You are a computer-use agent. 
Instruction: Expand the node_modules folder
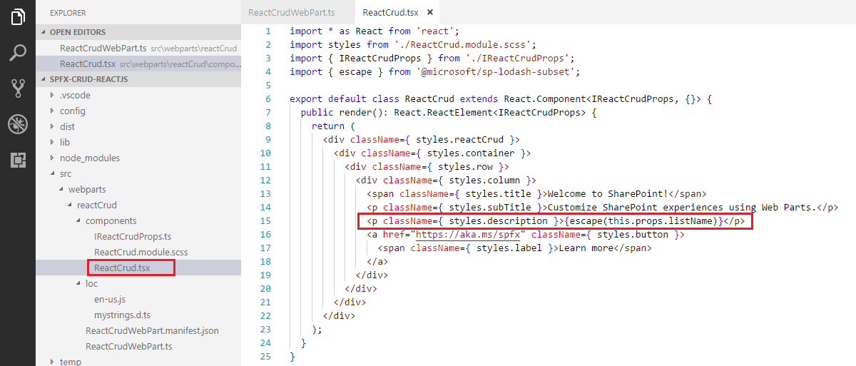tap(89, 158)
